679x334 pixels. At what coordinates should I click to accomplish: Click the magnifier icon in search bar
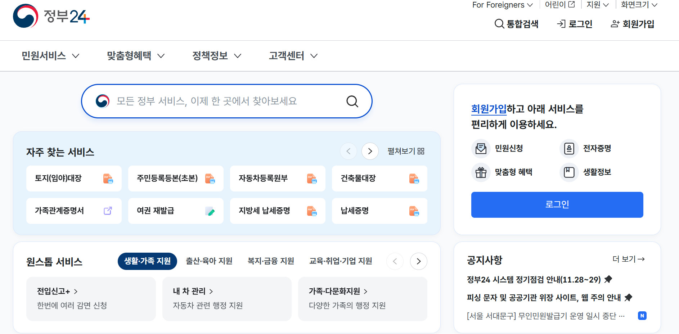tap(352, 101)
